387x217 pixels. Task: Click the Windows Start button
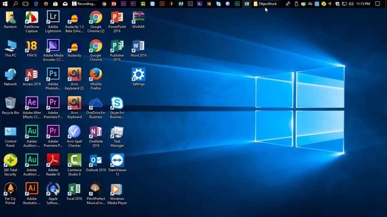(x=5, y=4)
